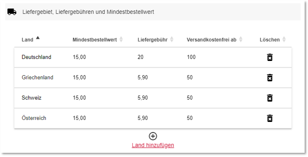Edit Deutschland Liefergebühr value 20
Viewport: 308px width, 157px height.
point(140,57)
